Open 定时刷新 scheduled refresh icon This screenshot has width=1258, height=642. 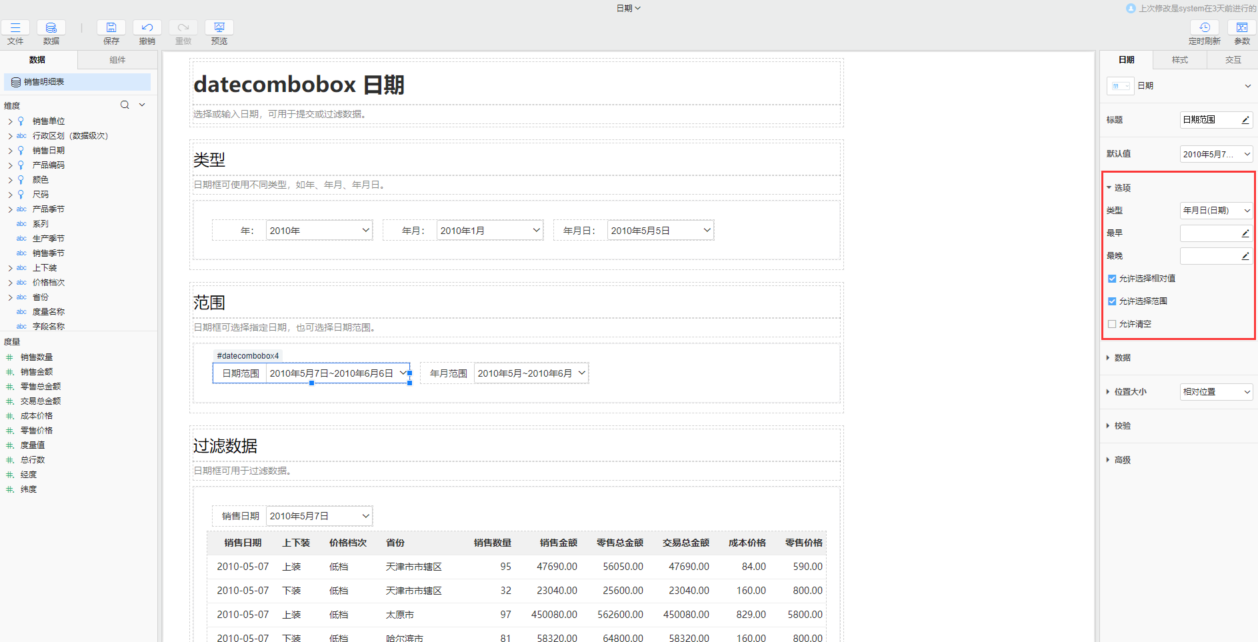(x=1204, y=28)
